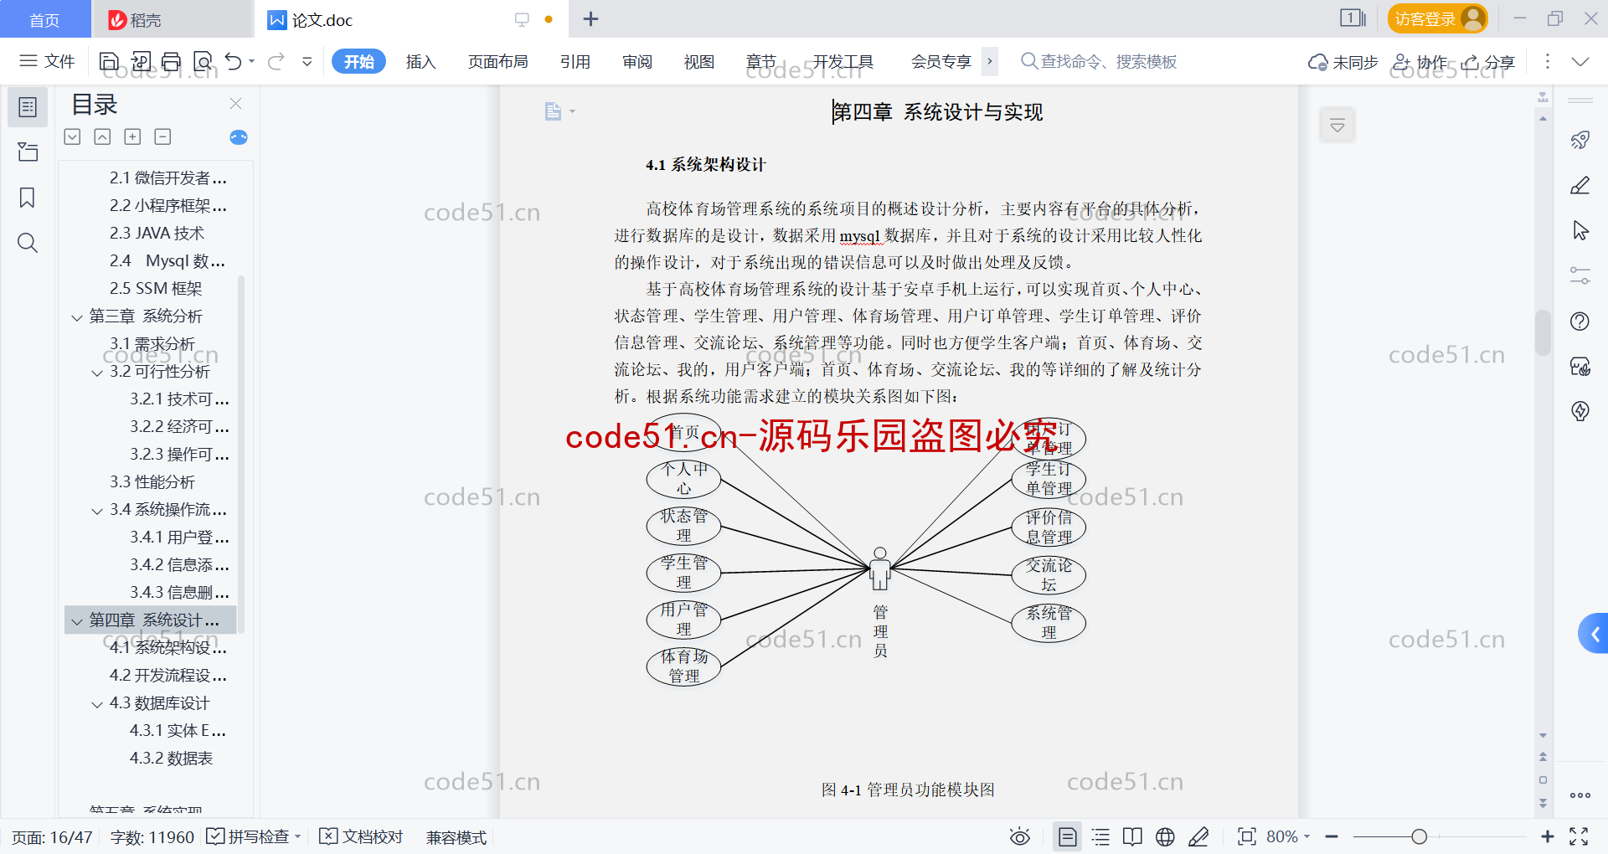Collapse the 第四章 系统设计 node
The width and height of the screenshot is (1608, 854).
tap(77, 621)
